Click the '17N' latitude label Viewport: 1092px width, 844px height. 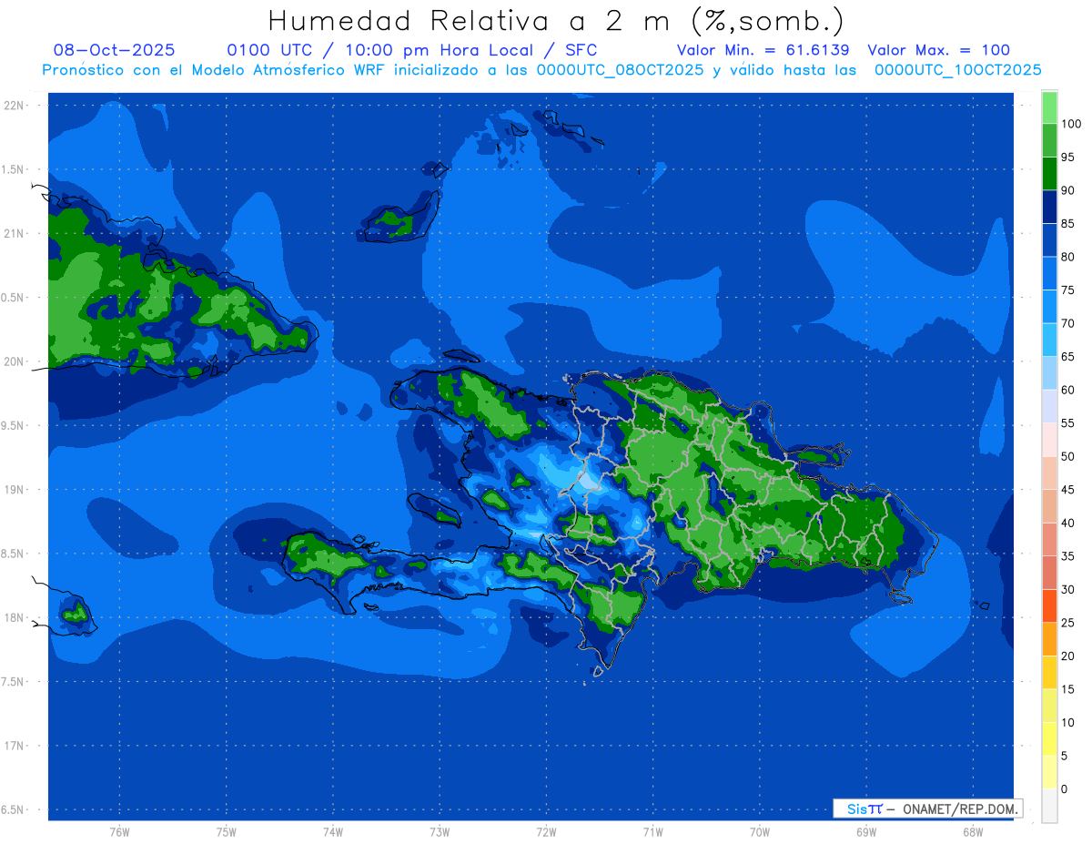15,746
